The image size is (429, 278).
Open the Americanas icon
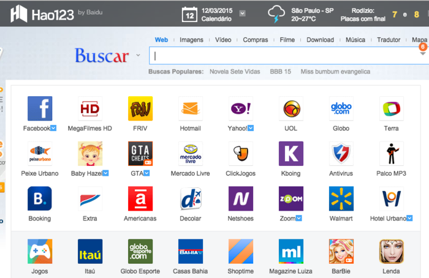click(x=140, y=199)
